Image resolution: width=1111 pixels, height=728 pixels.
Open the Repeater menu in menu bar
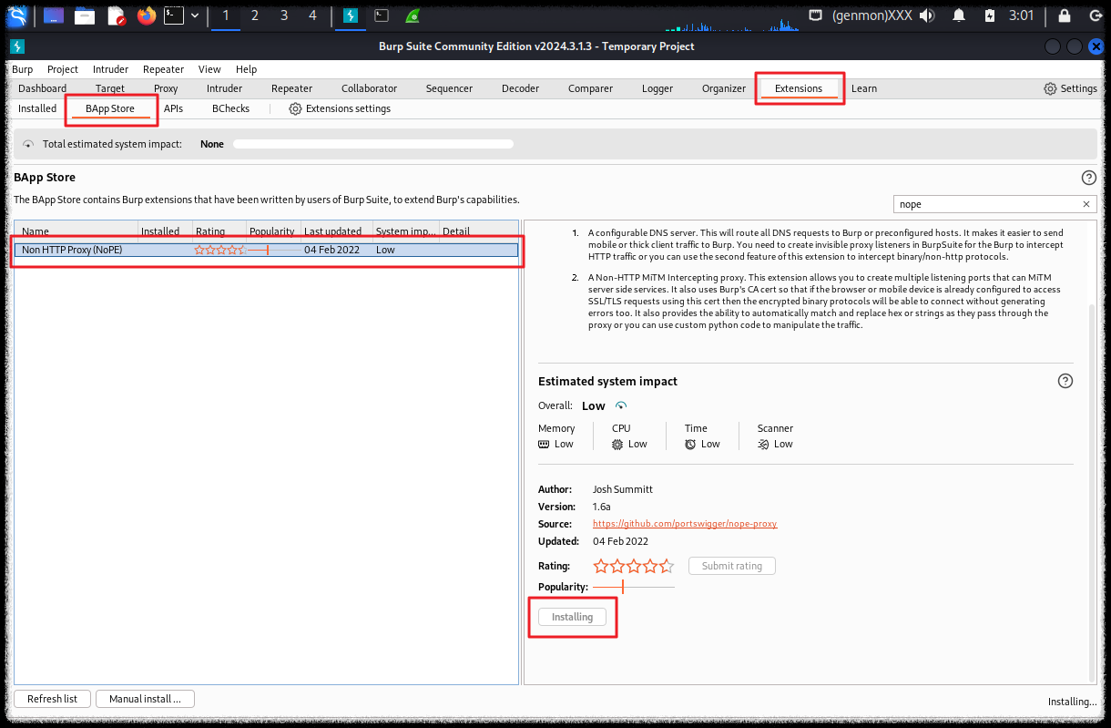tap(163, 69)
